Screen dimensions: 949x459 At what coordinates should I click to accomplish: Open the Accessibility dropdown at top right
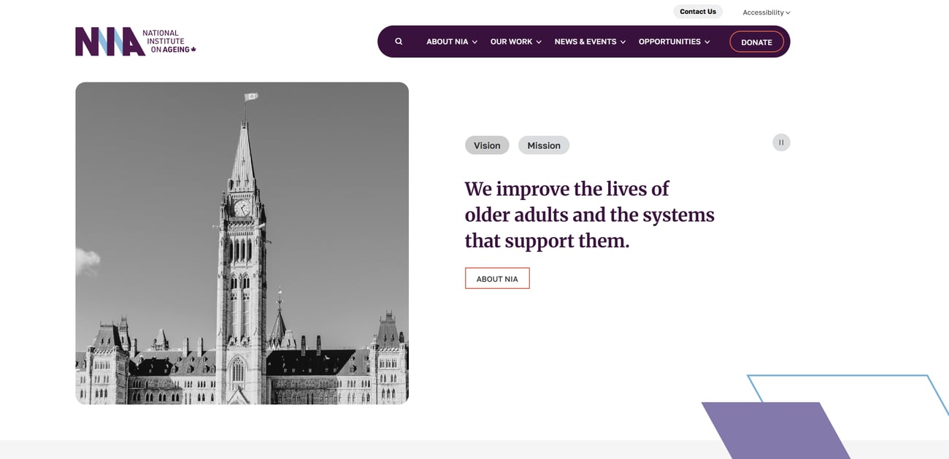click(x=766, y=12)
